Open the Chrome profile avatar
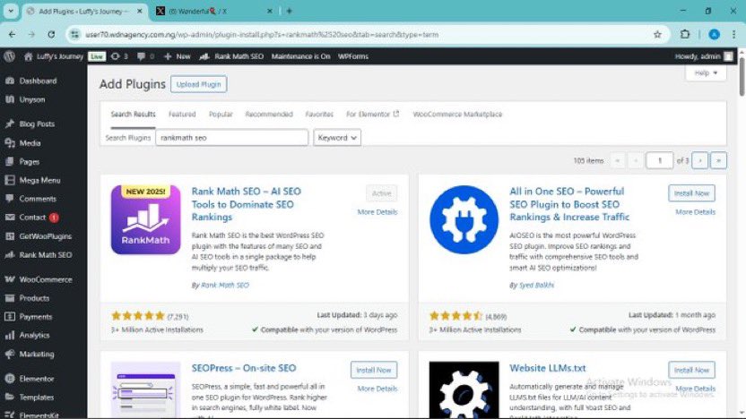746x419 pixels. click(714, 34)
